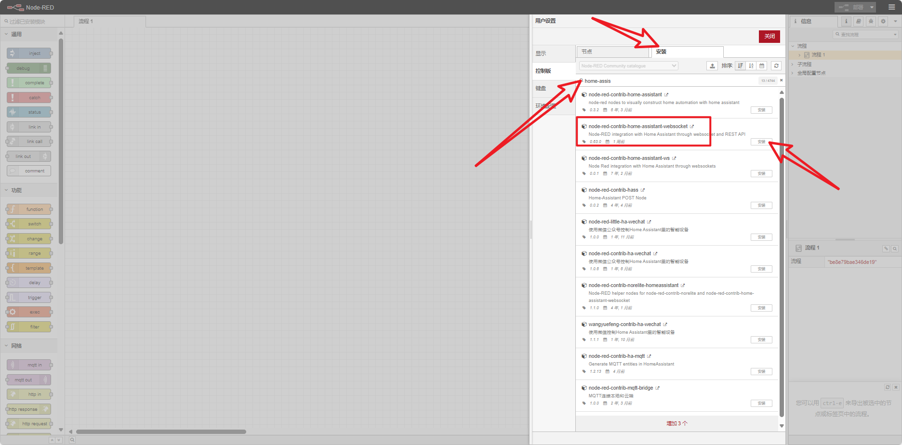Click the module list vertical scrollbar
Image resolution: width=902 pixels, height=445 pixels.
pyautogui.click(x=782, y=258)
